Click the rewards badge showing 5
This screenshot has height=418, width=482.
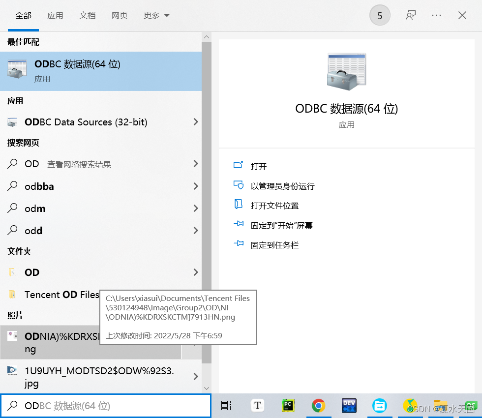click(x=380, y=15)
